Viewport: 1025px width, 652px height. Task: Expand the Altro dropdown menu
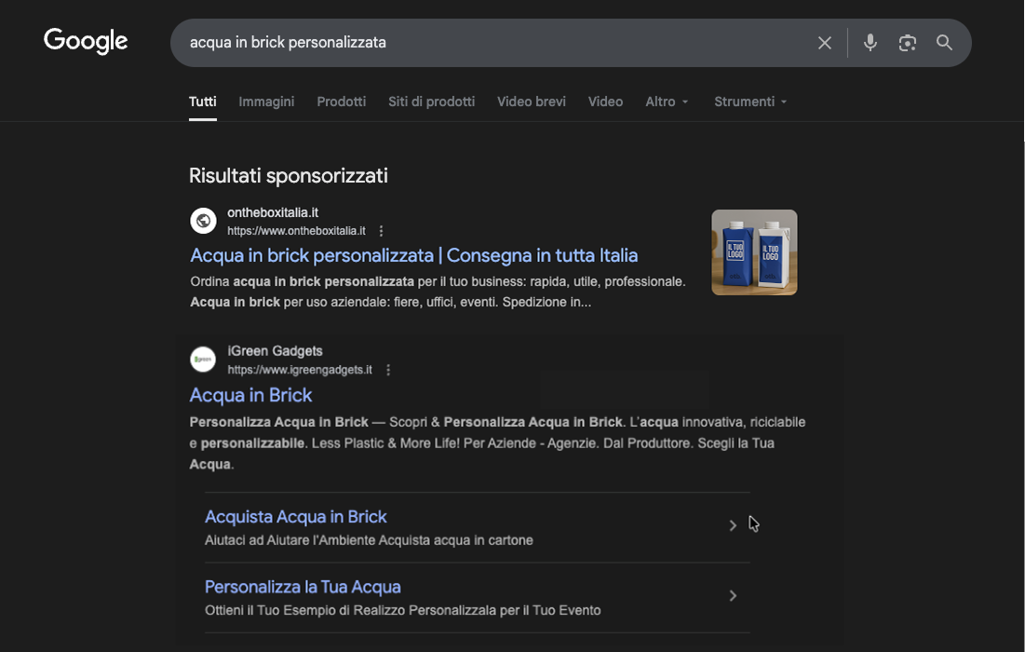667,102
